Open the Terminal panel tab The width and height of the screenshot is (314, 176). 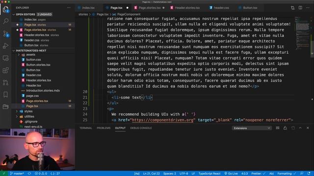point(86,128)
